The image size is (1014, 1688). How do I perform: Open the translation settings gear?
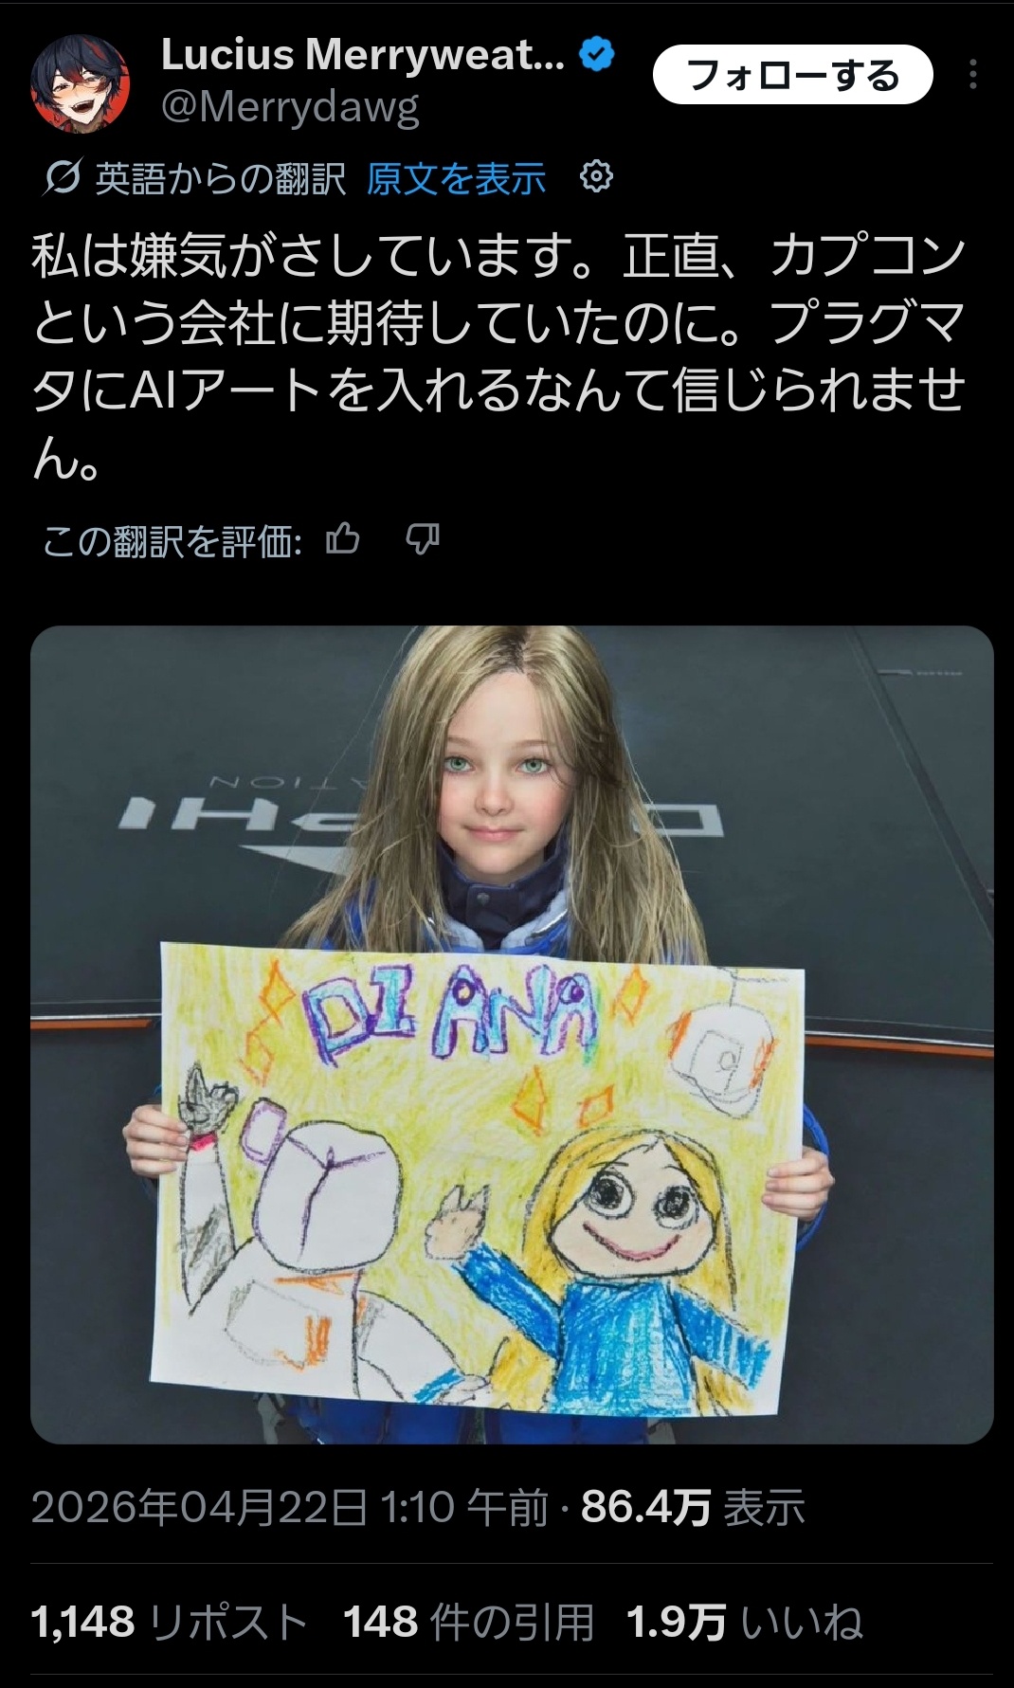coord(596,176)
